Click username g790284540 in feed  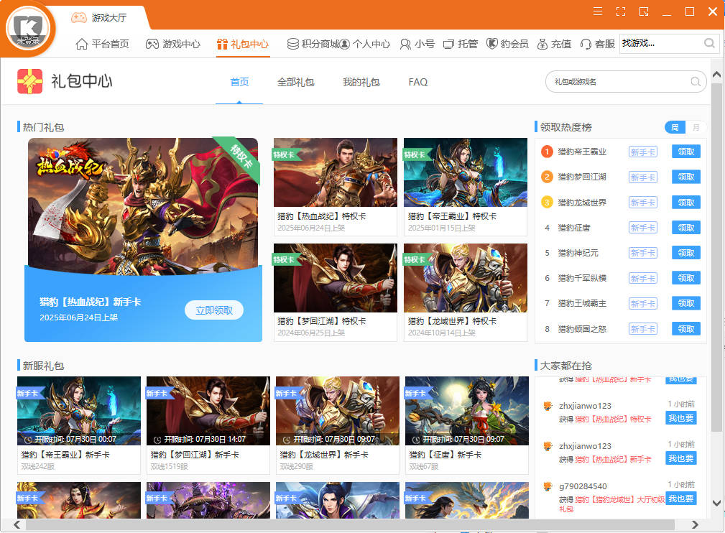click(583, 486)
